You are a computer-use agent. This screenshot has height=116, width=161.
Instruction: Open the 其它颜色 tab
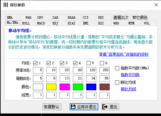[140, 17]
